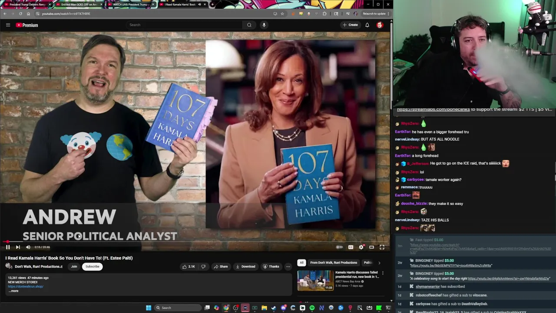Click the address bar URL

[66, 13]
